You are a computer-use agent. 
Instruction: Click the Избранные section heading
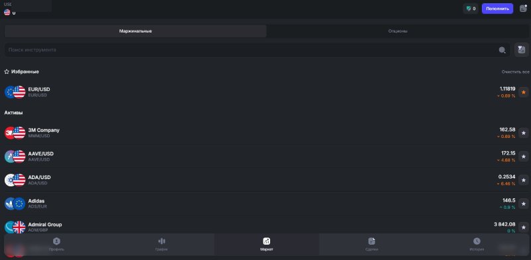coord(25,72)
